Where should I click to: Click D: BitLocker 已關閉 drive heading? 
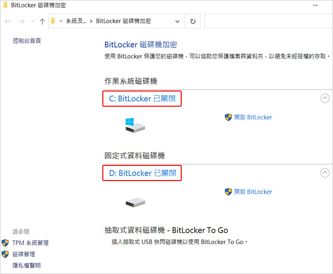coord(143,173)
